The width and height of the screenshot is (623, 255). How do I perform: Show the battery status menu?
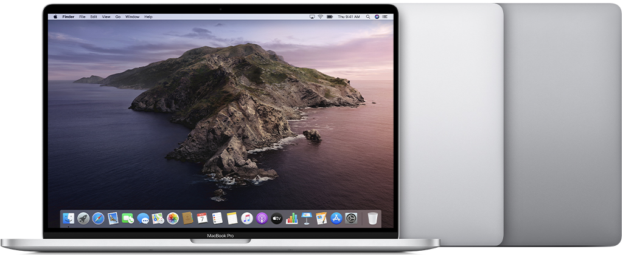click(x=330, y=17)
